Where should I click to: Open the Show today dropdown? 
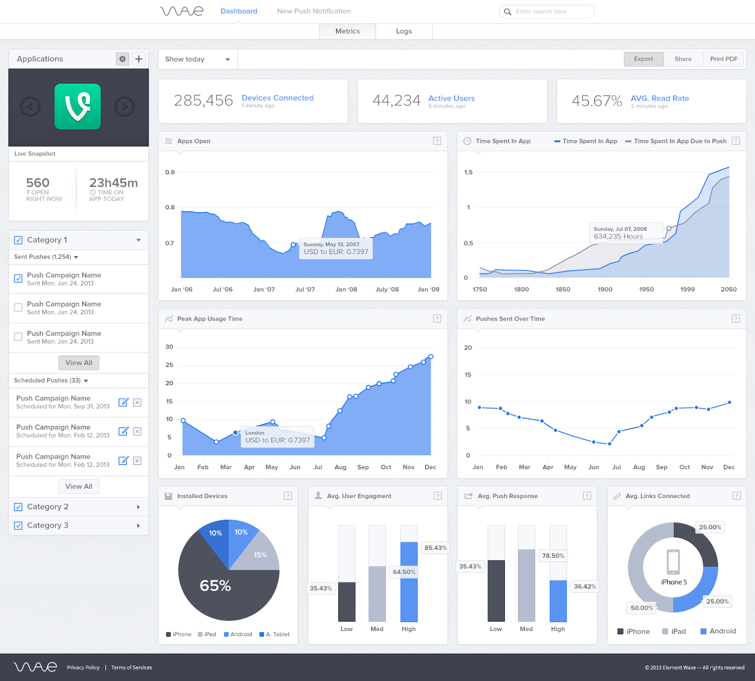point(197,59)
